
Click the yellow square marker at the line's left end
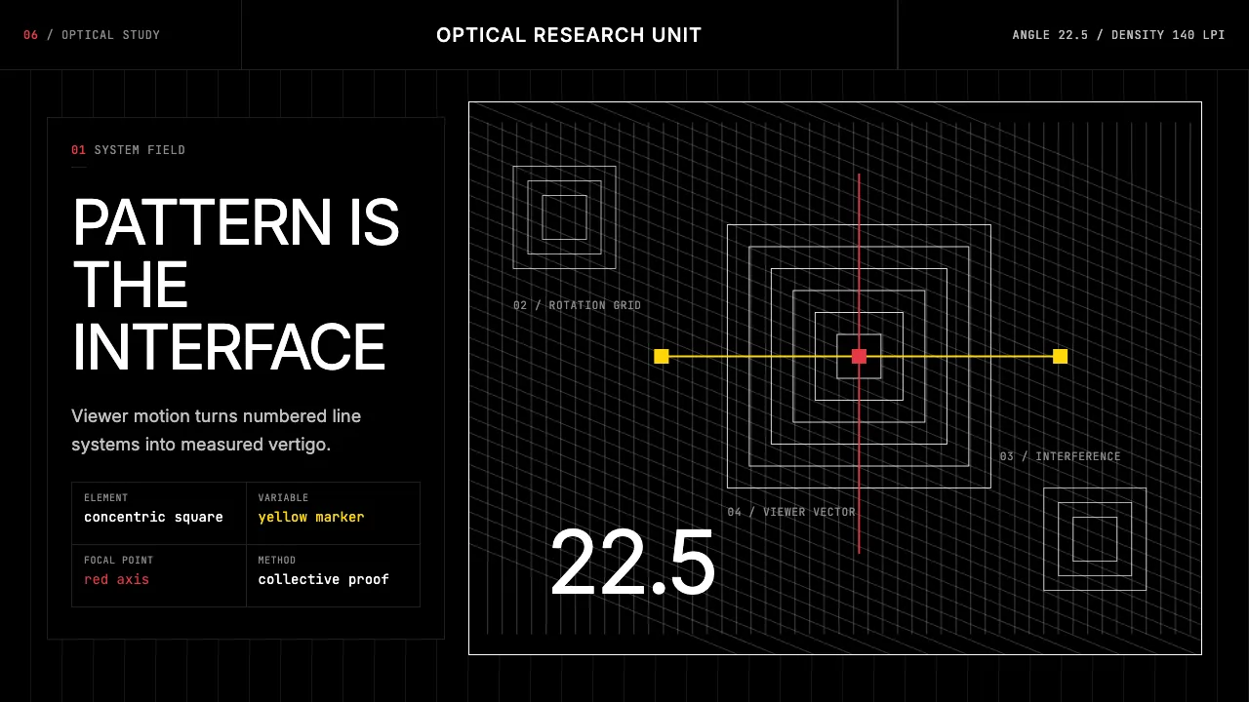pyautogui.click(x=662, y=357)
